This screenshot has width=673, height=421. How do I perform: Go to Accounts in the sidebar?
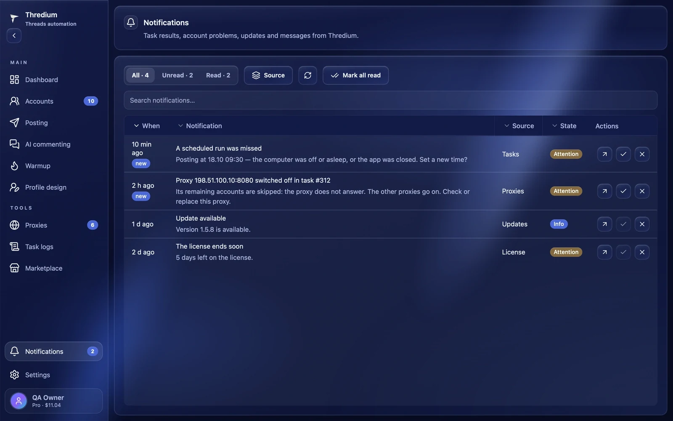click(x=54, y=101)
